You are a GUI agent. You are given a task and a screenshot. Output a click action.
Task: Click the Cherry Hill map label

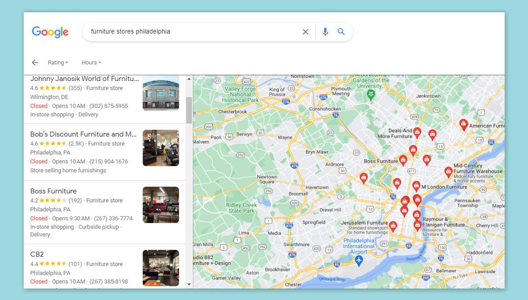click(x=487, y=226)
